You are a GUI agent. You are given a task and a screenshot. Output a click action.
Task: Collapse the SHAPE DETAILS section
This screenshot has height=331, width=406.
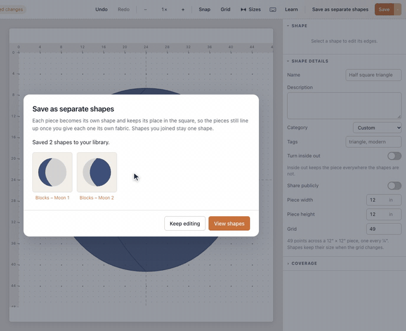point(307,61)
